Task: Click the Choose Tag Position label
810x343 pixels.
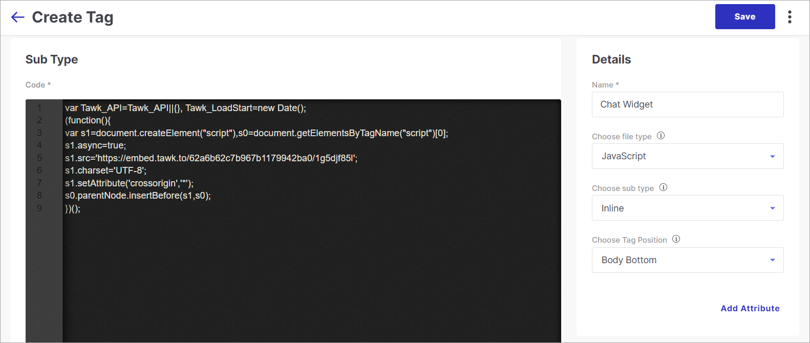Action: 629,240
